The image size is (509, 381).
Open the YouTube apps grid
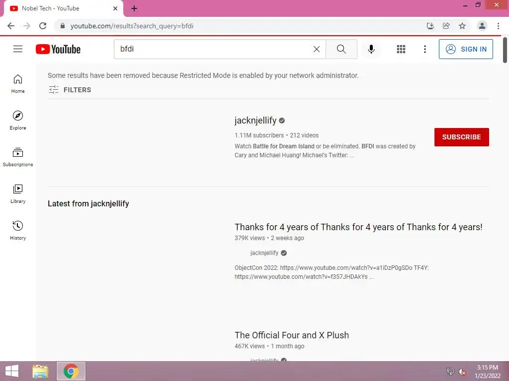point(401,49)
